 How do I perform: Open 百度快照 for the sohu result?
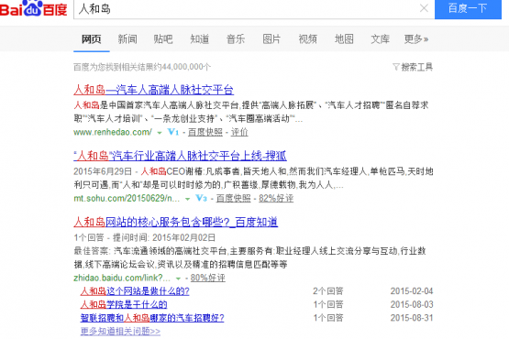(233, 199)
